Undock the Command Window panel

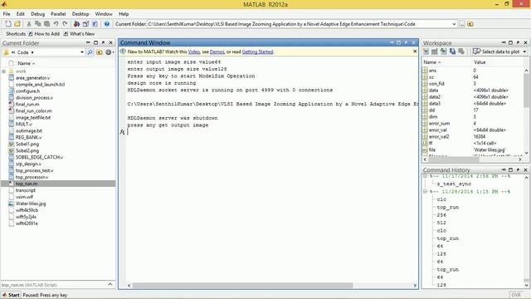click(x=406, y=42)
